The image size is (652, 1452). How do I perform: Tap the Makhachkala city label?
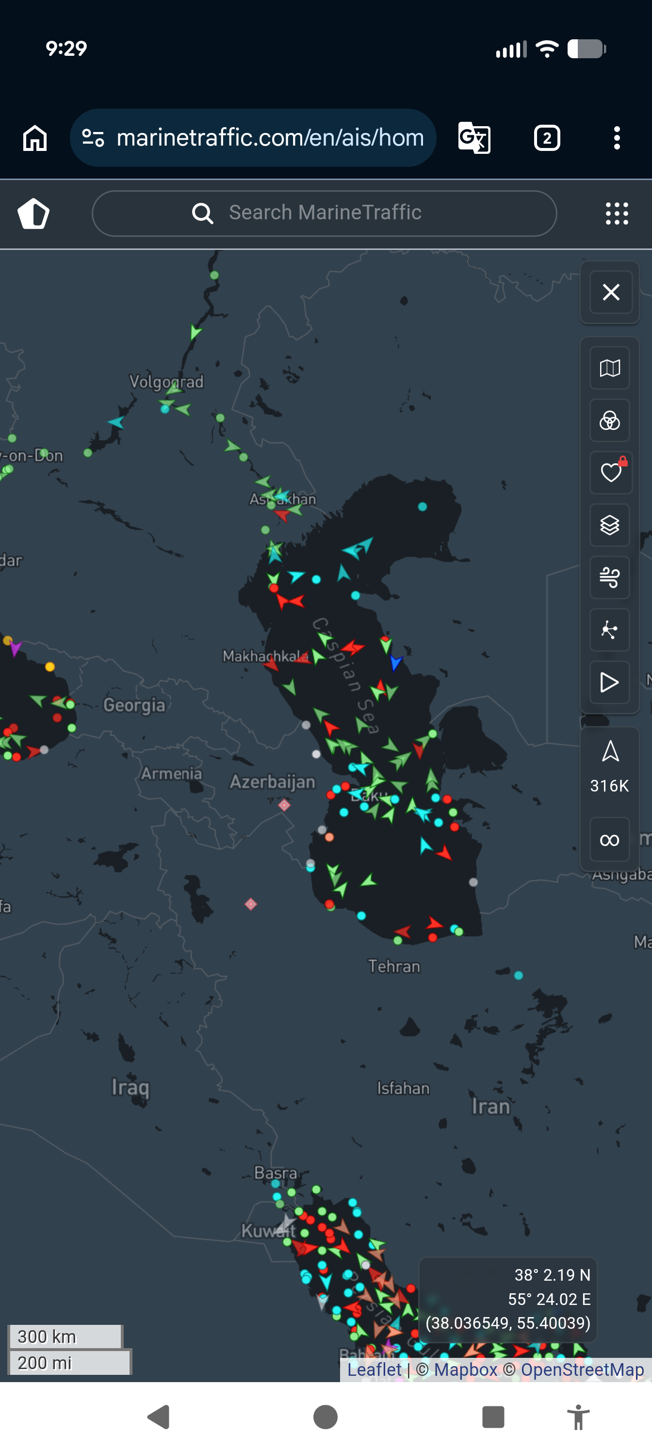(265, 656)
